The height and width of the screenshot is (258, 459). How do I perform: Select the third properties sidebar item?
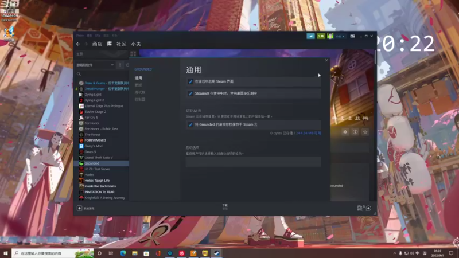coord(140,92)
